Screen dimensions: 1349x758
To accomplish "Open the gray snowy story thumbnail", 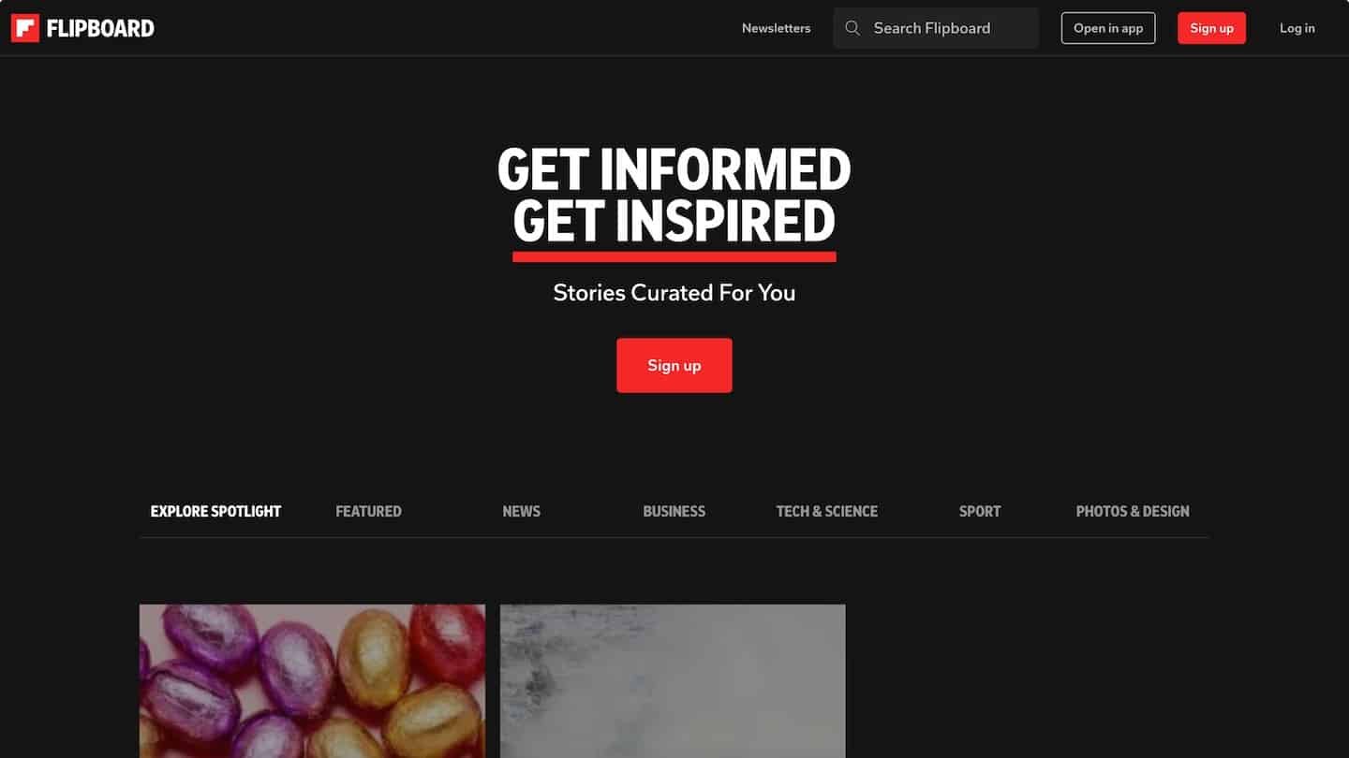I will [673, 681].
